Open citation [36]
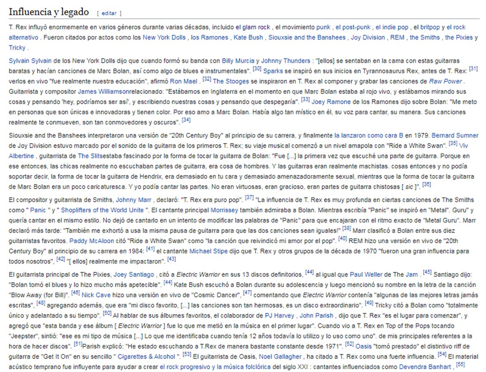Screen dimensions: 486x372 pos(426,185)
